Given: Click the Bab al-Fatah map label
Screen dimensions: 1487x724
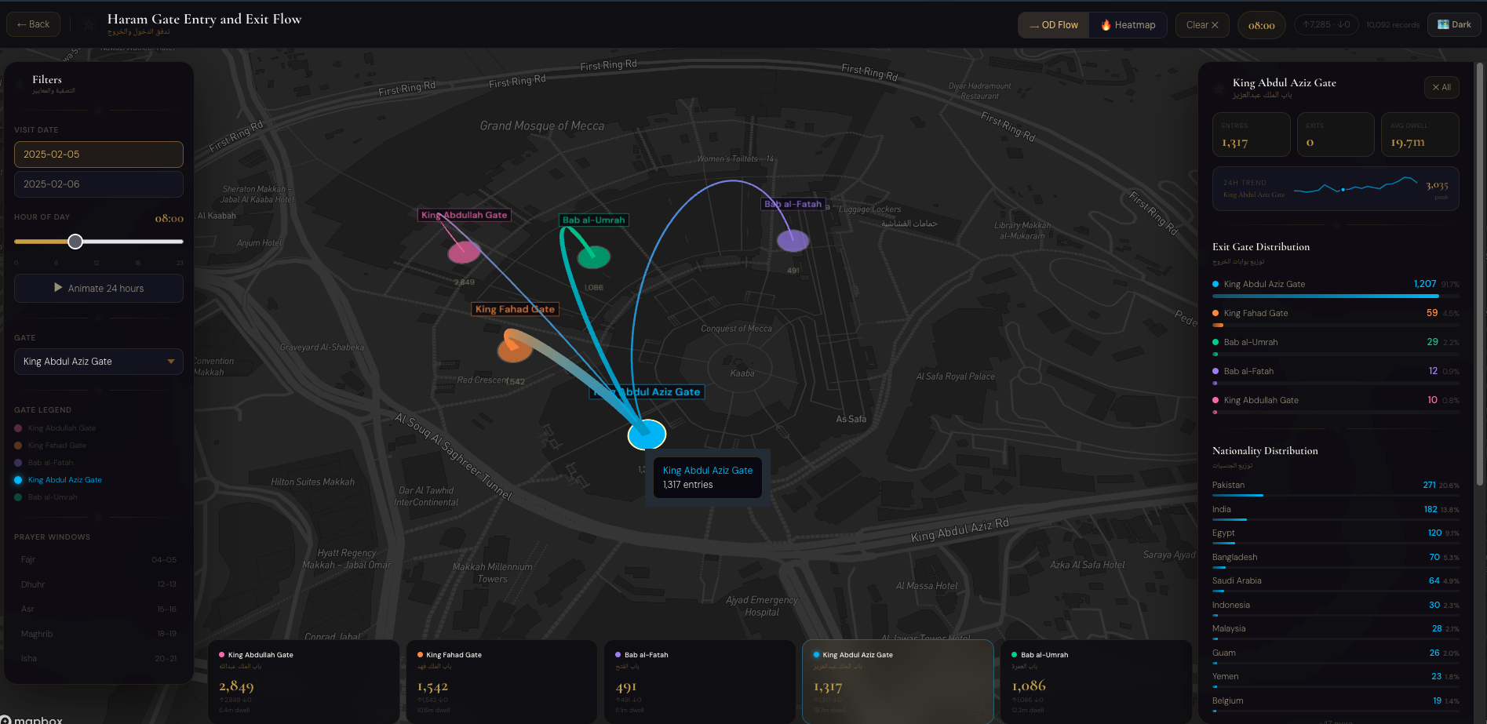Looking at the screenshot, I should pyautogui.click(x=793, y=204).
